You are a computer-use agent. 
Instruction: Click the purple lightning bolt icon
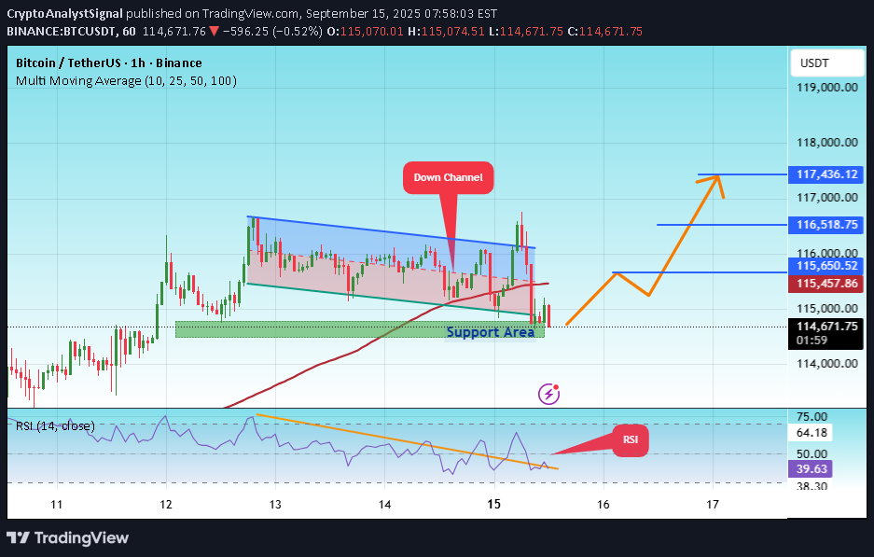click(549, 395)
